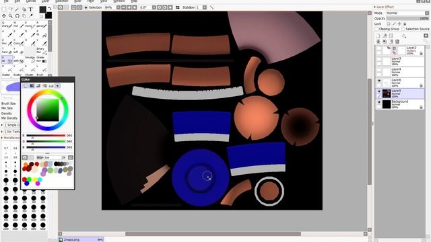Create a new layer in layer panel
431x242 pixels.
click(x=378, y=36)
